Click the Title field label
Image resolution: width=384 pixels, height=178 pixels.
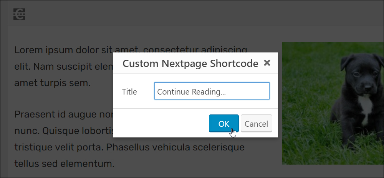point(129,92)
